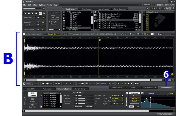
Task: Click the Autoseek button
Action: click(x=78, y=106)
